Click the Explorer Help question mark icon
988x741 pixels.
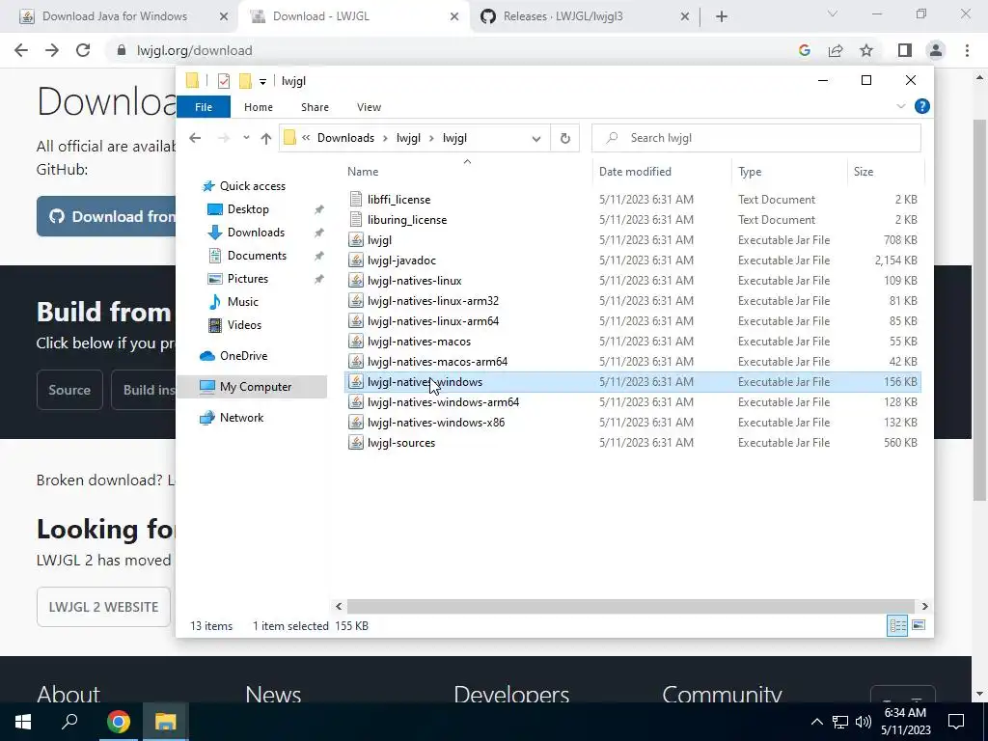(921, 106)
